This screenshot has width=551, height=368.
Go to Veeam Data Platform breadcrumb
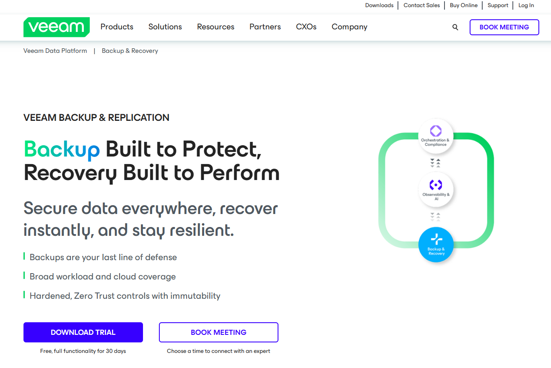55,51
